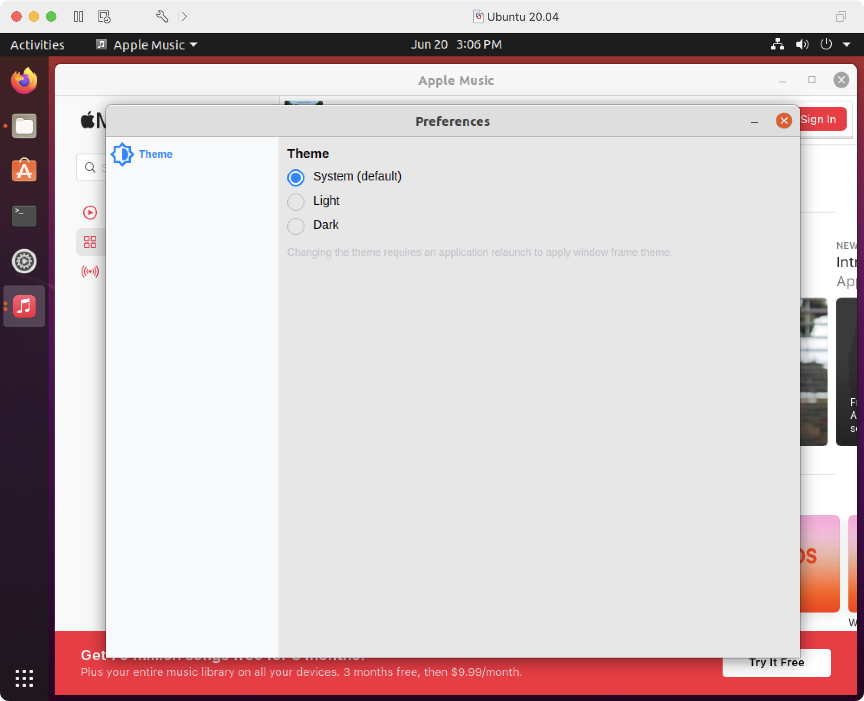Screen dimensions: 864x701
Task: Close the Preferences dialog
Action: click(x=784, y=121)
